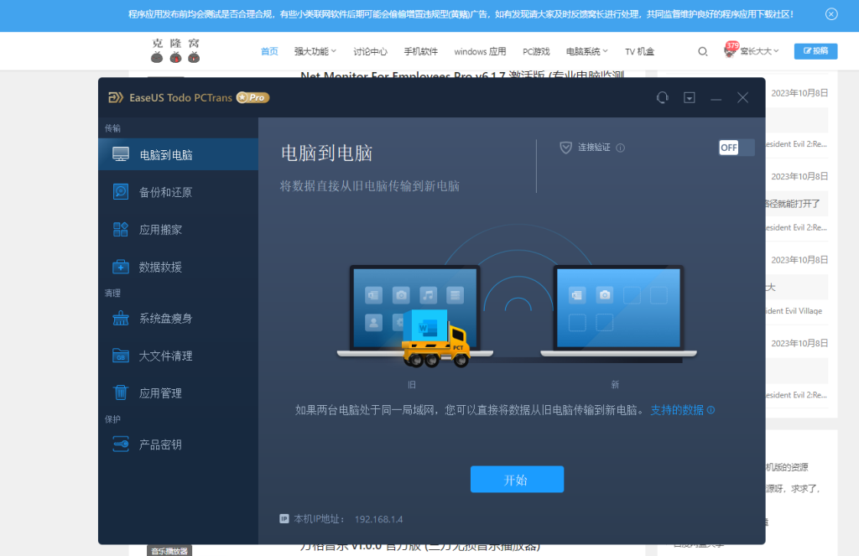Select 大文件清理 in the sidebar
Image resolution: width=859 pixels, height=556 pixels.
click(x=178, y=356)
